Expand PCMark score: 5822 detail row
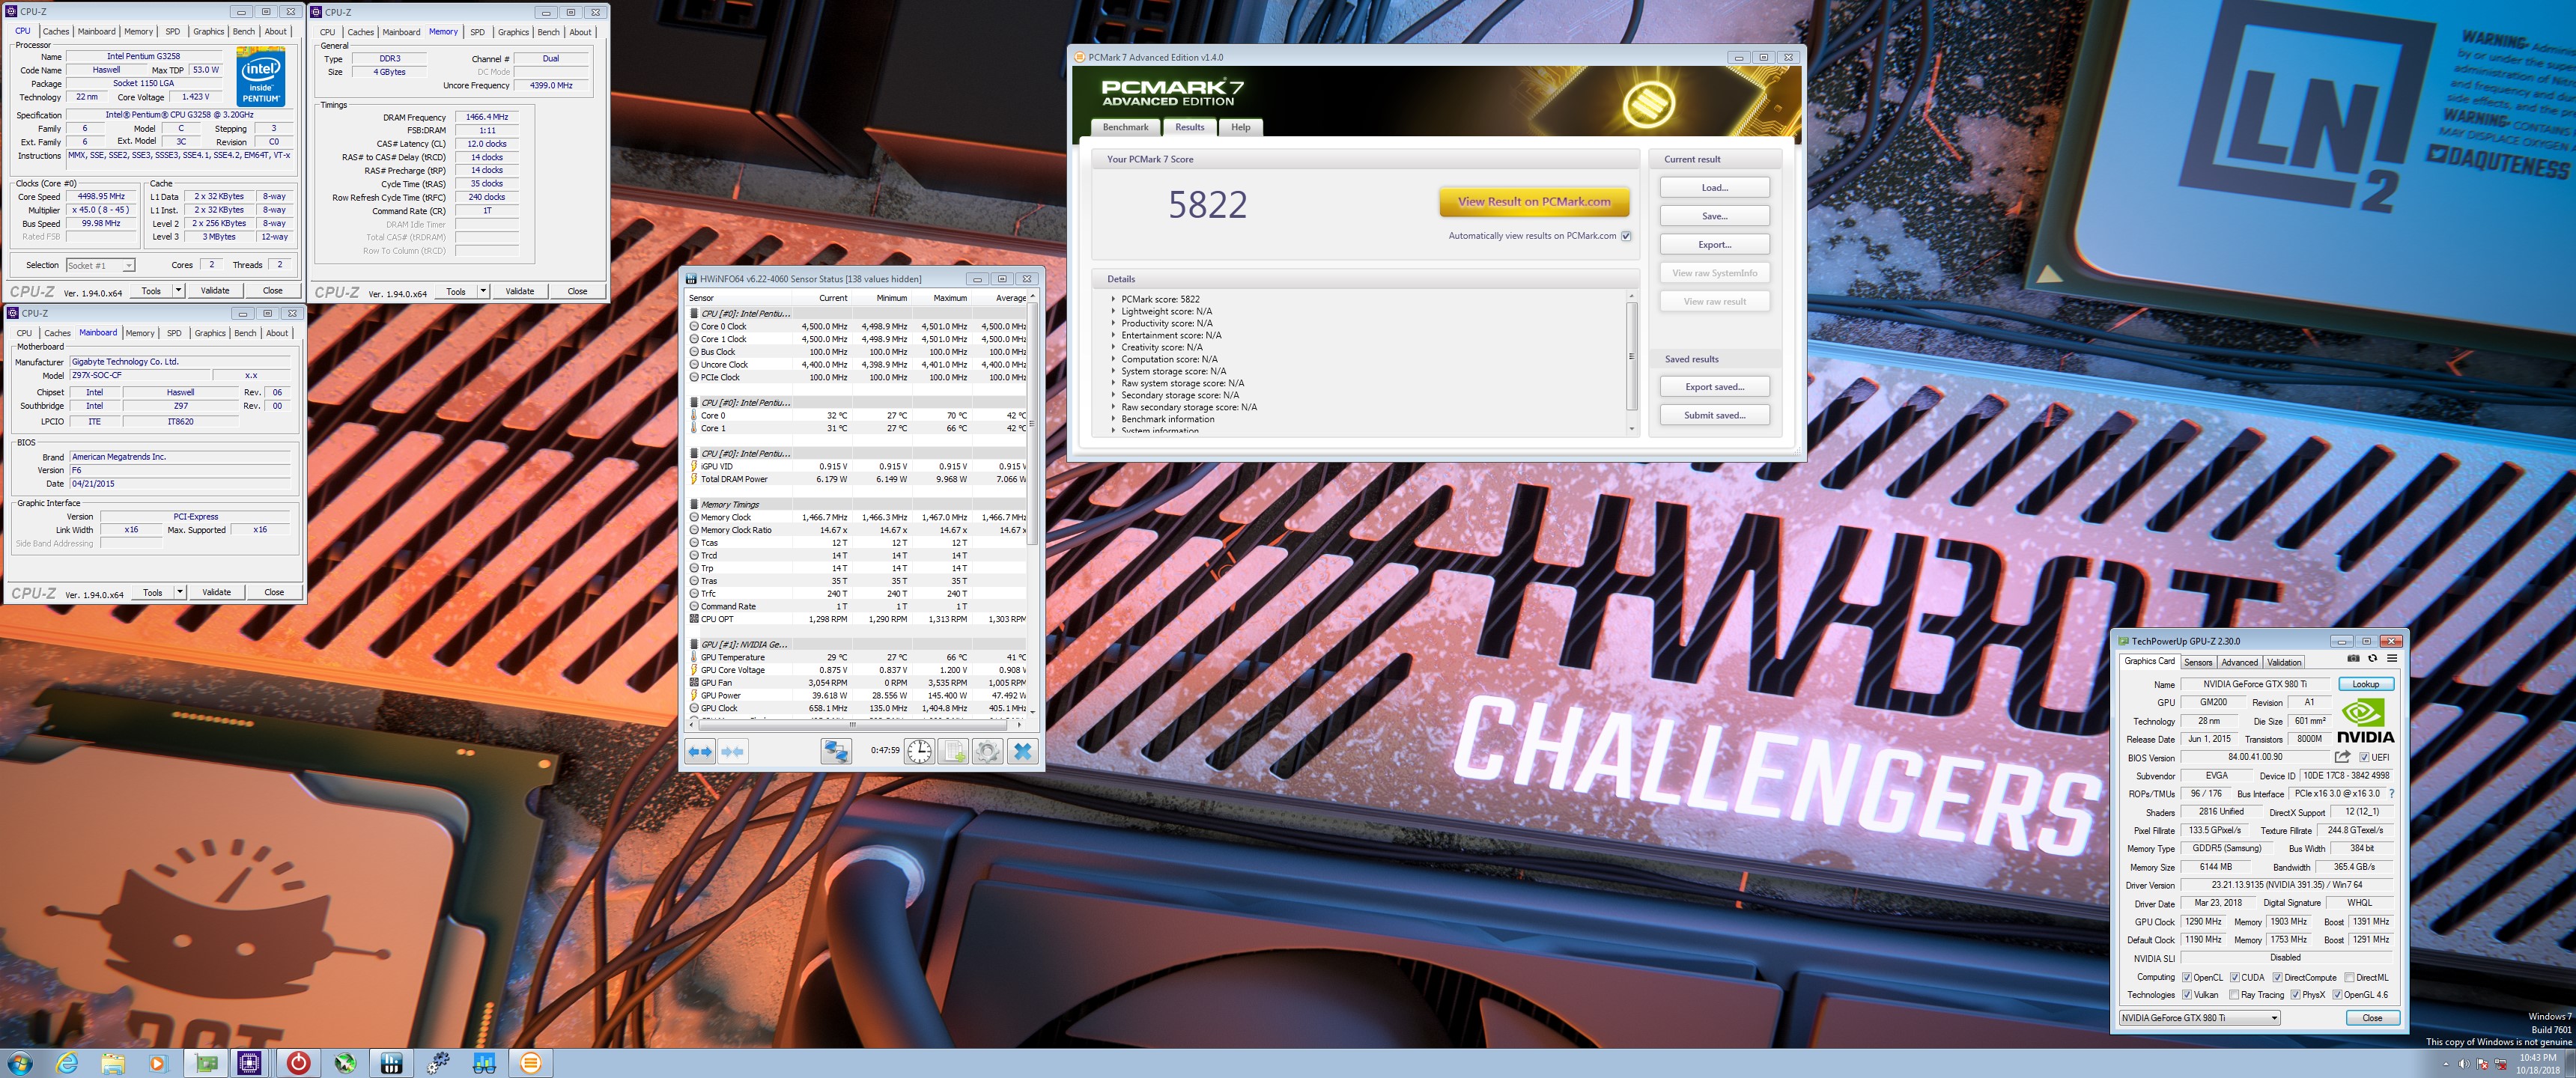 (x=1113, y=299)
